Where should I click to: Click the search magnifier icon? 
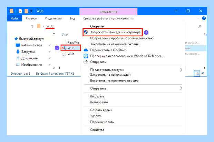200,26
